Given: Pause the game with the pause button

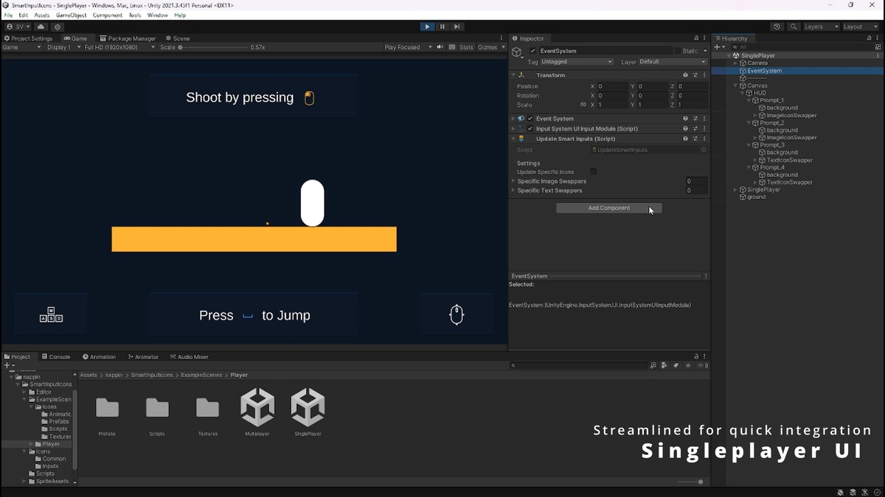Looking at the screenshot, I should click(x=442, y=27).
